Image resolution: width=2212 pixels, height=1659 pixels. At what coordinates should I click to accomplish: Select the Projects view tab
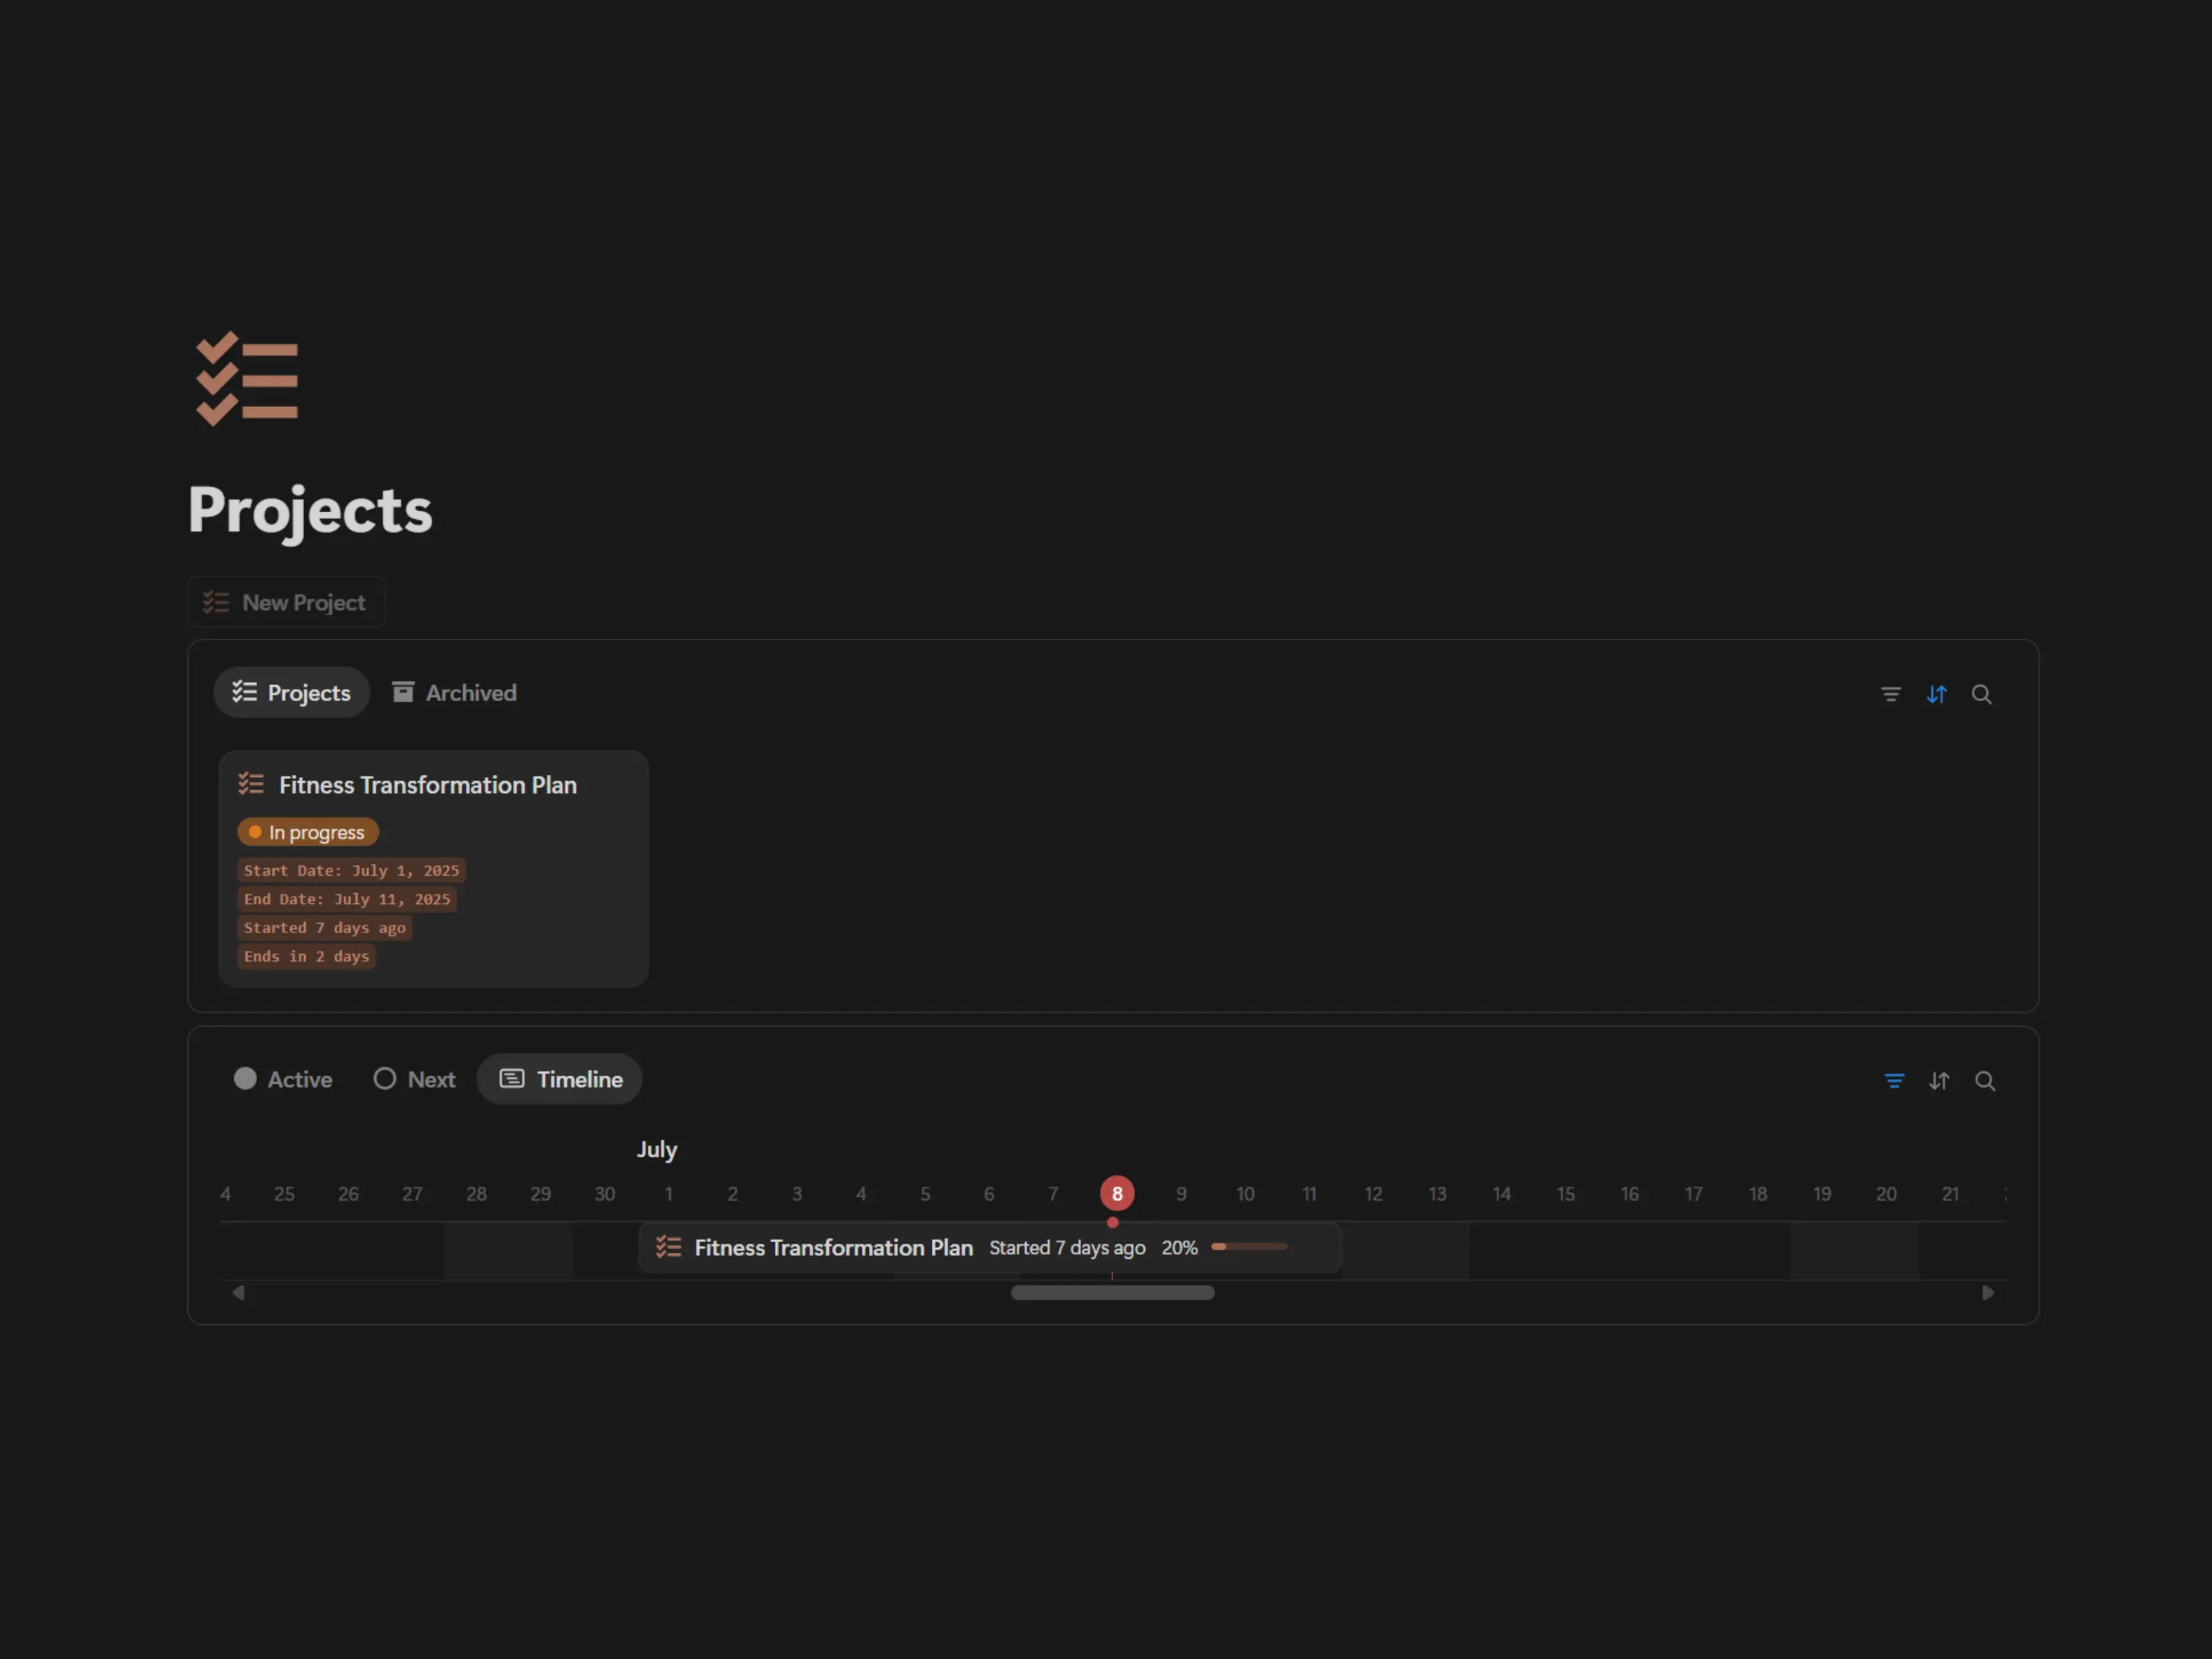pyautogui.click(x=291, y=693)
